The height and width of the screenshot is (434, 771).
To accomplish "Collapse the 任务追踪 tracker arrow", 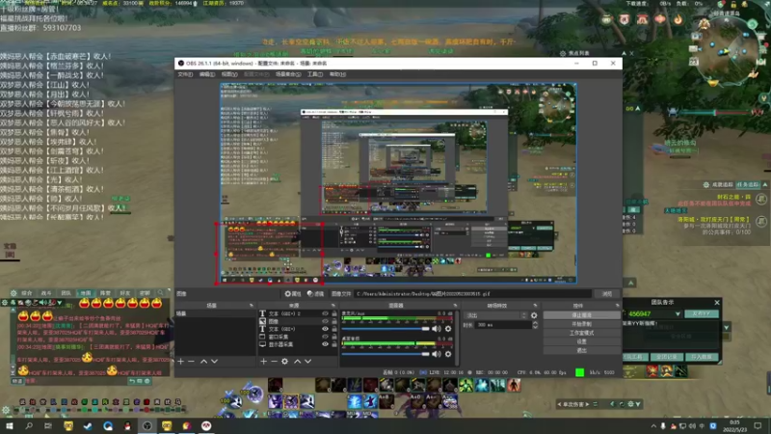I will pyautogui.click(x=764, y=185).
